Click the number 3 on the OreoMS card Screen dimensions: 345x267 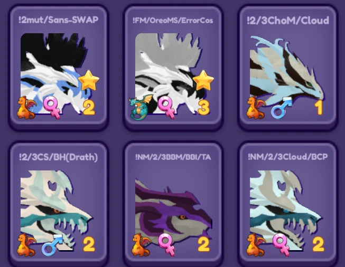203,108
